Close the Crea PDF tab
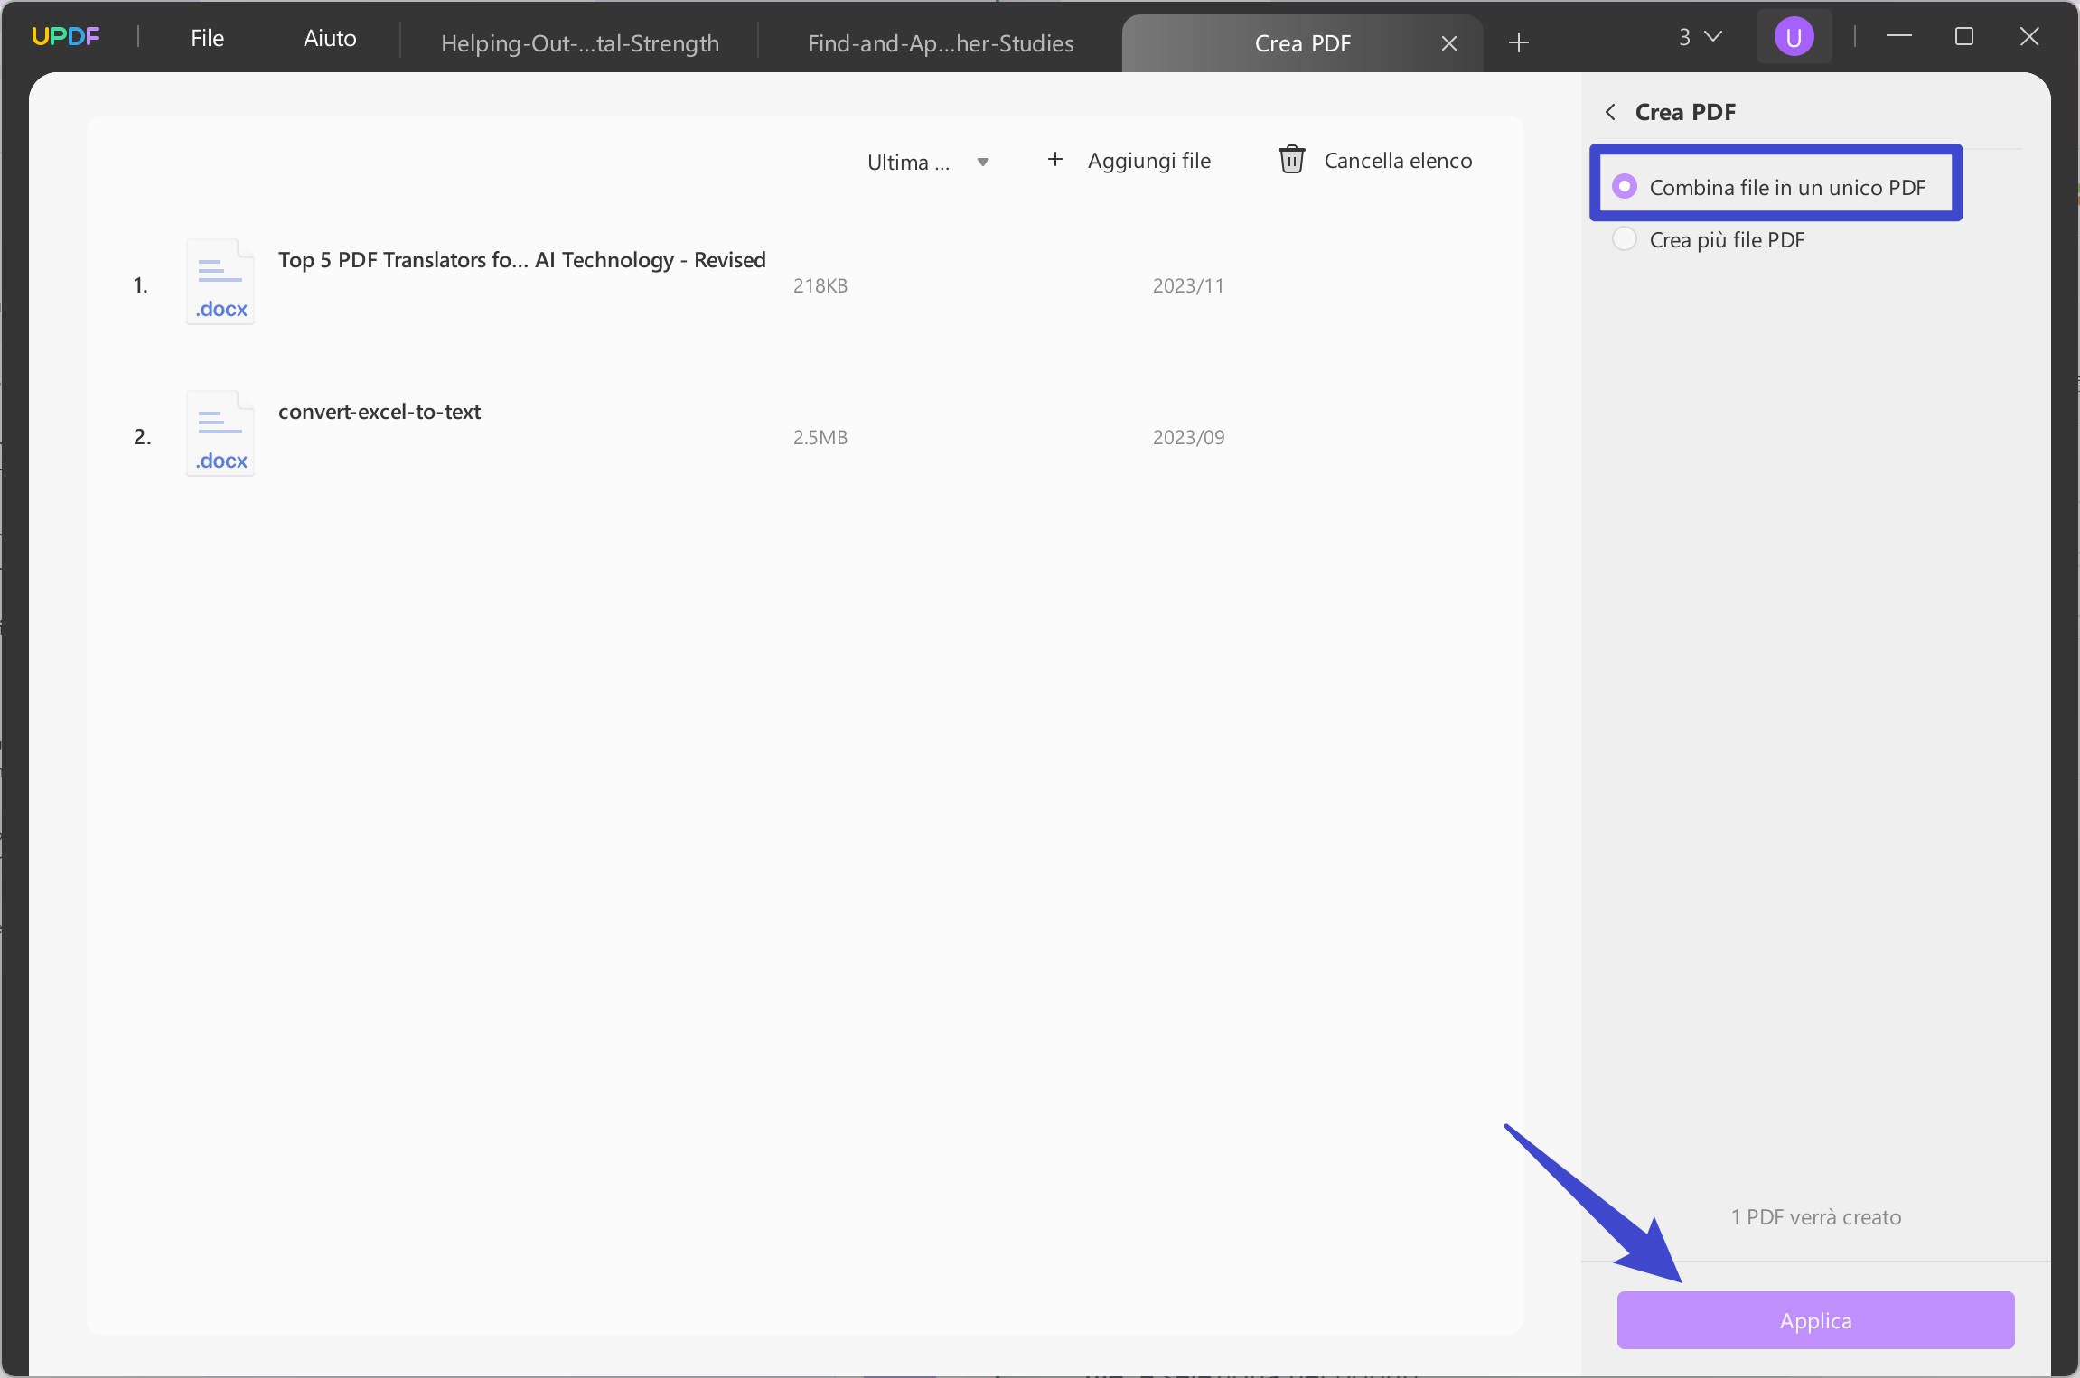The image size is (2080, 1378). (x=1449, y=43)
